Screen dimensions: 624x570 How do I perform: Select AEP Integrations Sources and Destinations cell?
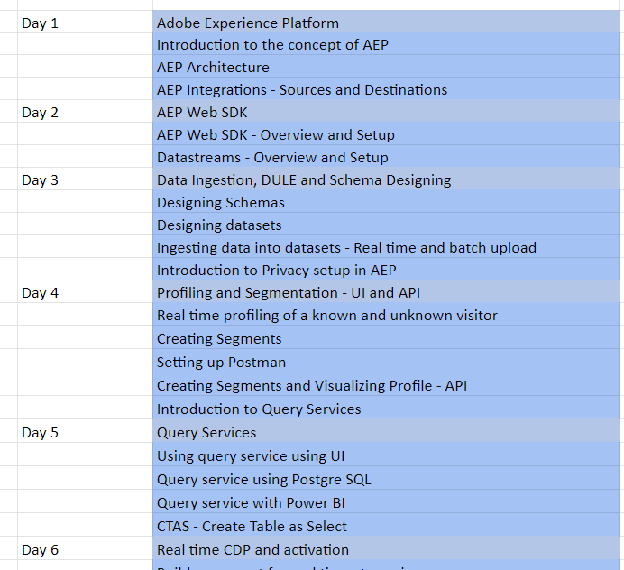302,89
